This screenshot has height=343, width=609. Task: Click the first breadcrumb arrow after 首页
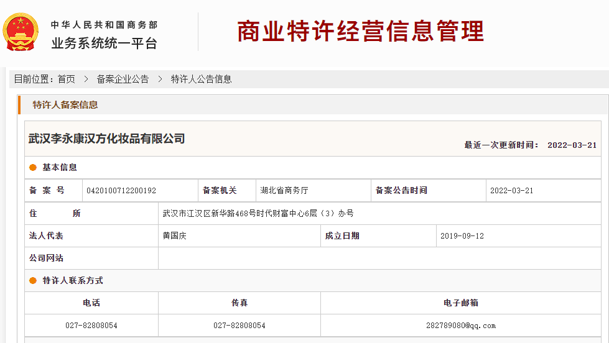[86, 79]
